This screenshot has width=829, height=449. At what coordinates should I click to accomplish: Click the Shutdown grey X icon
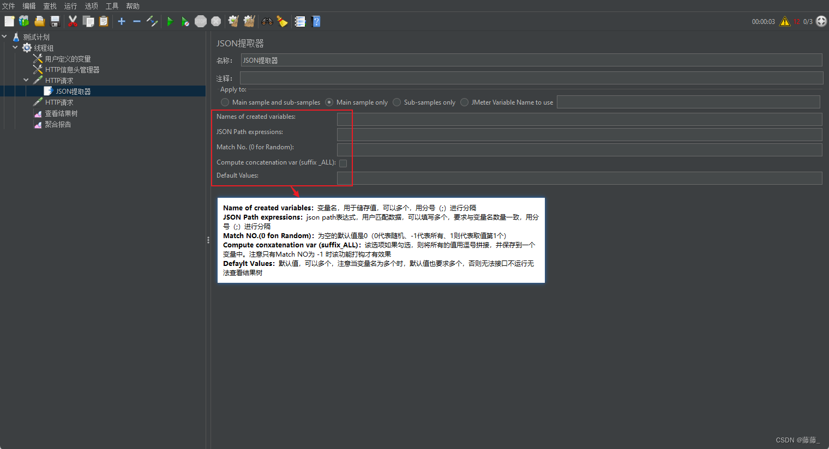pos(216,21)
